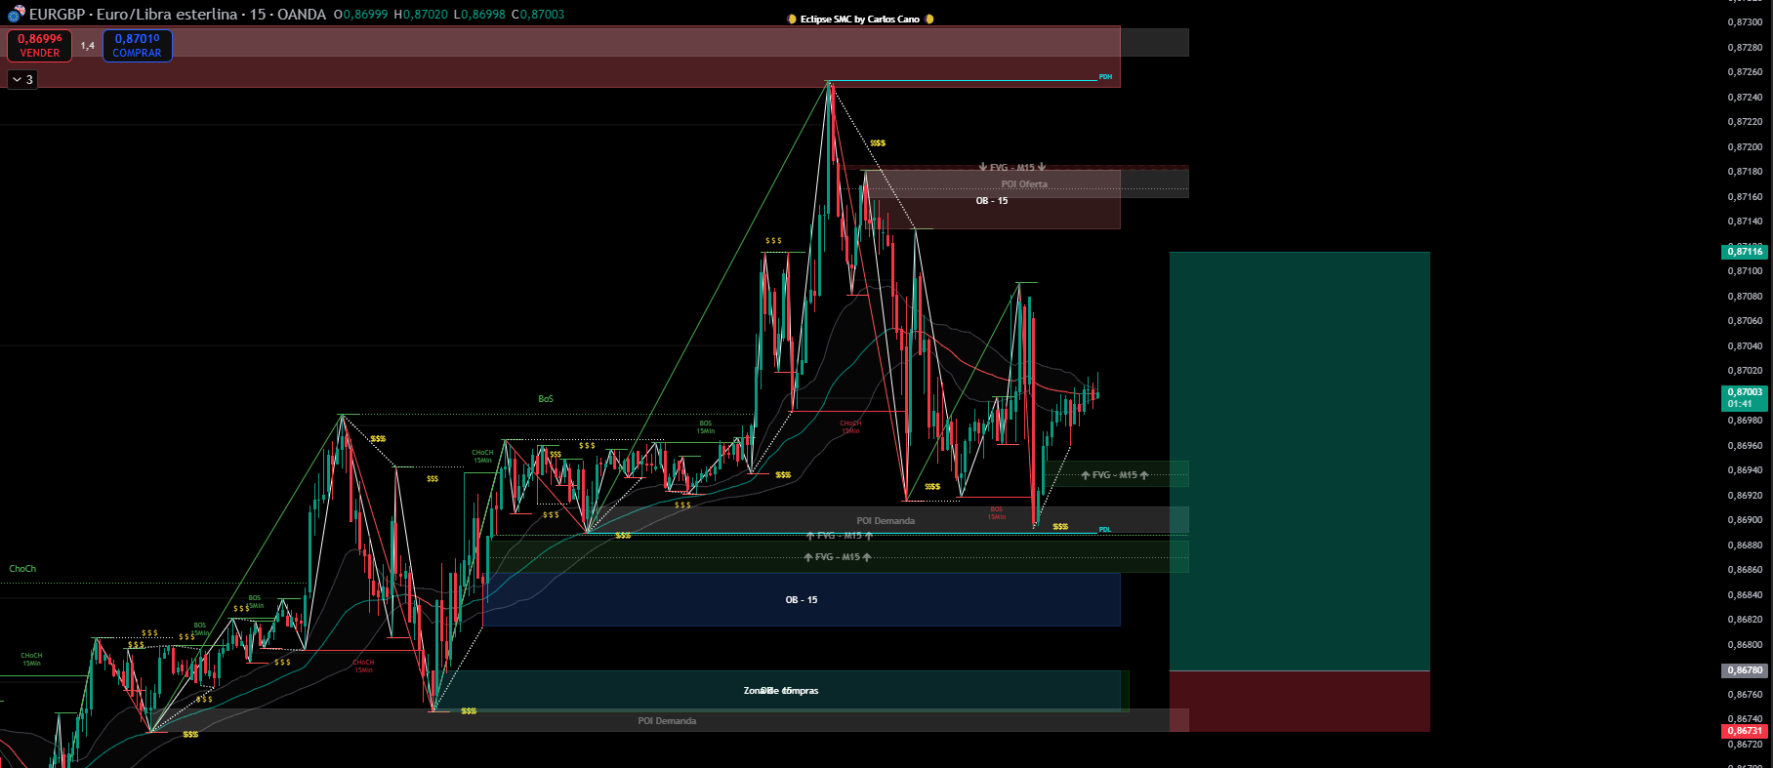Select the red stop-loss area of long position
The height and width of the screenshot is (768, 1773).
pos(1299,701)
